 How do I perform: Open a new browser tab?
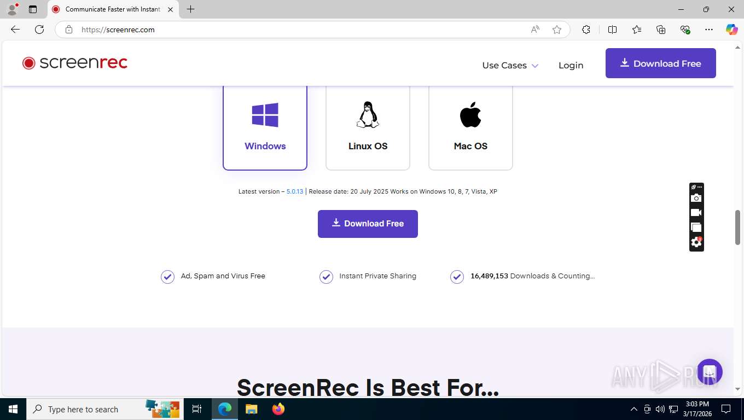[190, 9]
